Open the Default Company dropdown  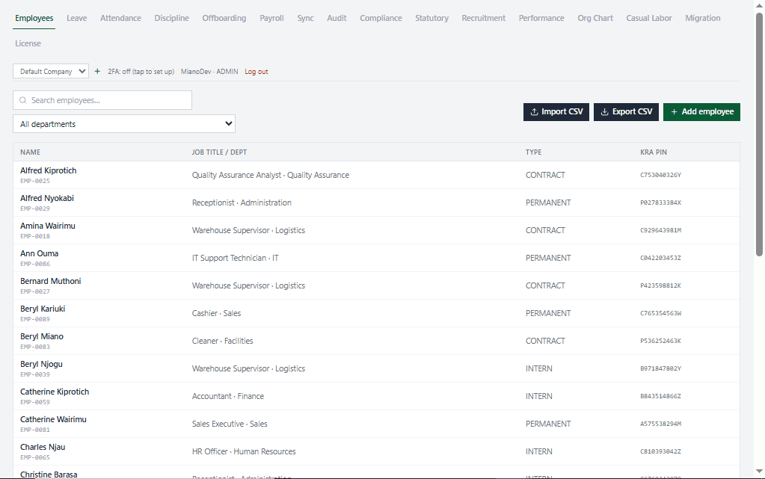pyautogui.click(x=51, y=71)
